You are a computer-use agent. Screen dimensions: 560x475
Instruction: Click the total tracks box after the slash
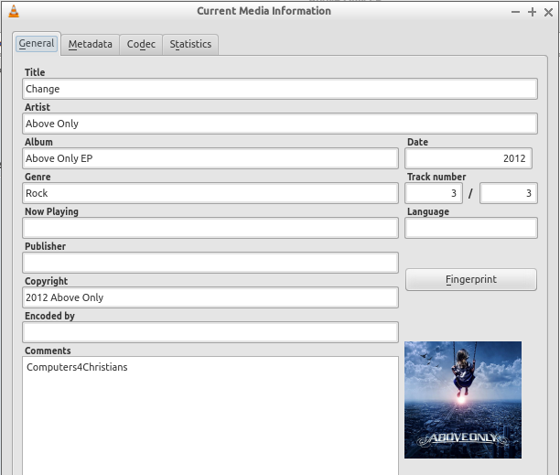click(x=508, y=193)
